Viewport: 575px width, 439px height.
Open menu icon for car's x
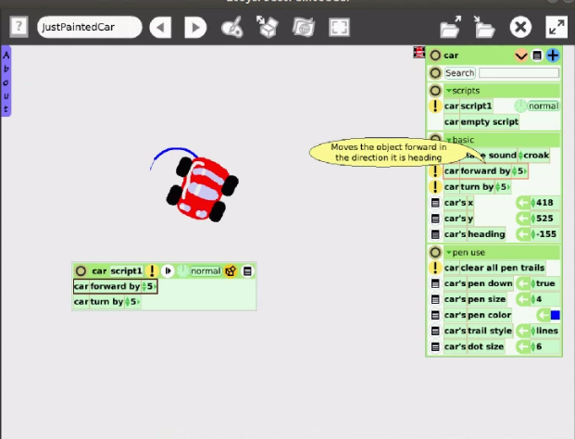[435, 203]
